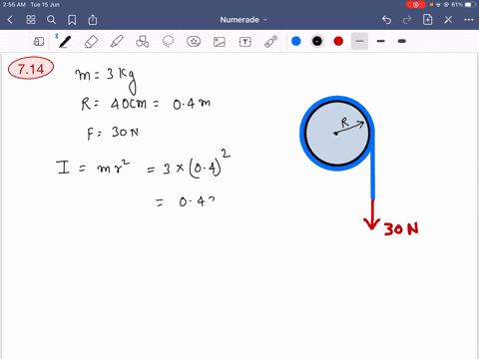The width and height of the screenshot is (479, 359).
Task: Open the search magnifier
Action: tap(51, 20)
